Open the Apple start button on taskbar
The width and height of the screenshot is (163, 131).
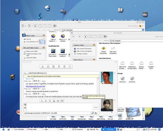[3, 129]
